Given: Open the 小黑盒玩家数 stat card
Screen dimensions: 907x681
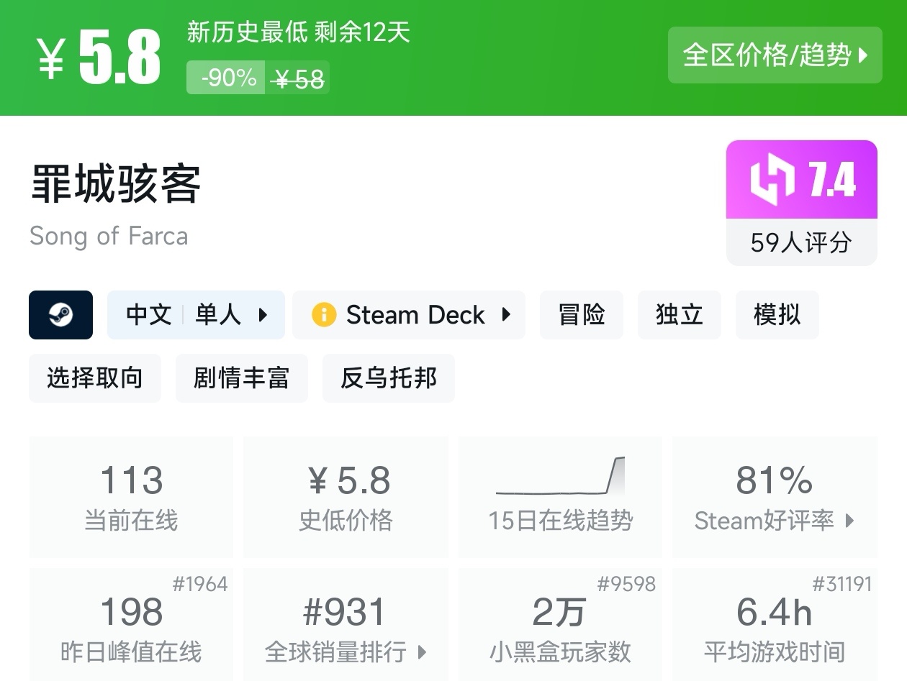Looking at the screenshot, I should 560,626.
